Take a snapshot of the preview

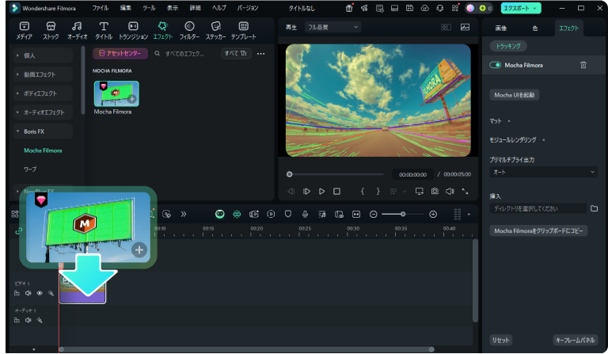pyautogui.click(x=435, y=191)
